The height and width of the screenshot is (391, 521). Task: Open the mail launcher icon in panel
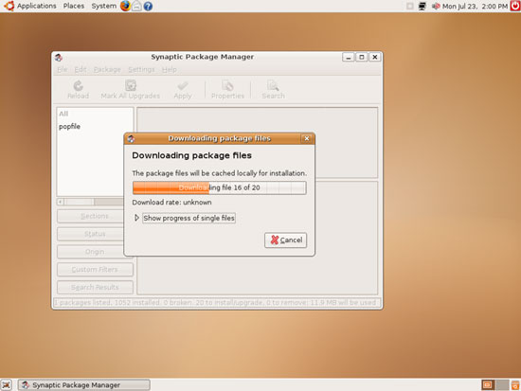coord(136,6)
